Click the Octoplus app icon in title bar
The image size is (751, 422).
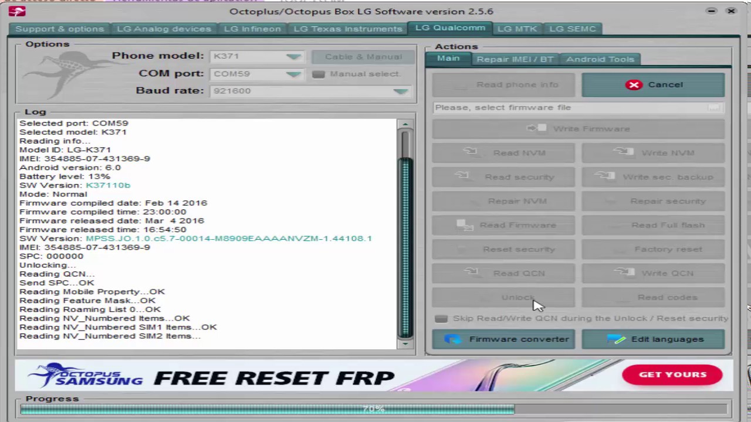[17, 11]
